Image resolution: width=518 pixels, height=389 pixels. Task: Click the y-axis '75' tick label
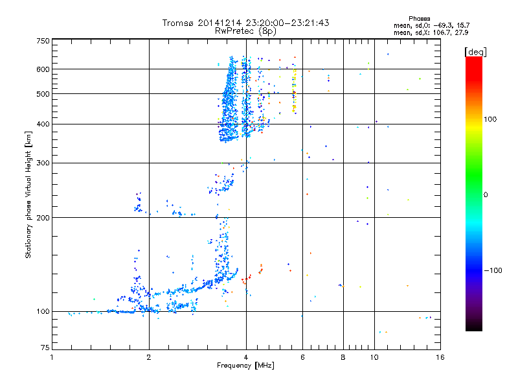45,348
